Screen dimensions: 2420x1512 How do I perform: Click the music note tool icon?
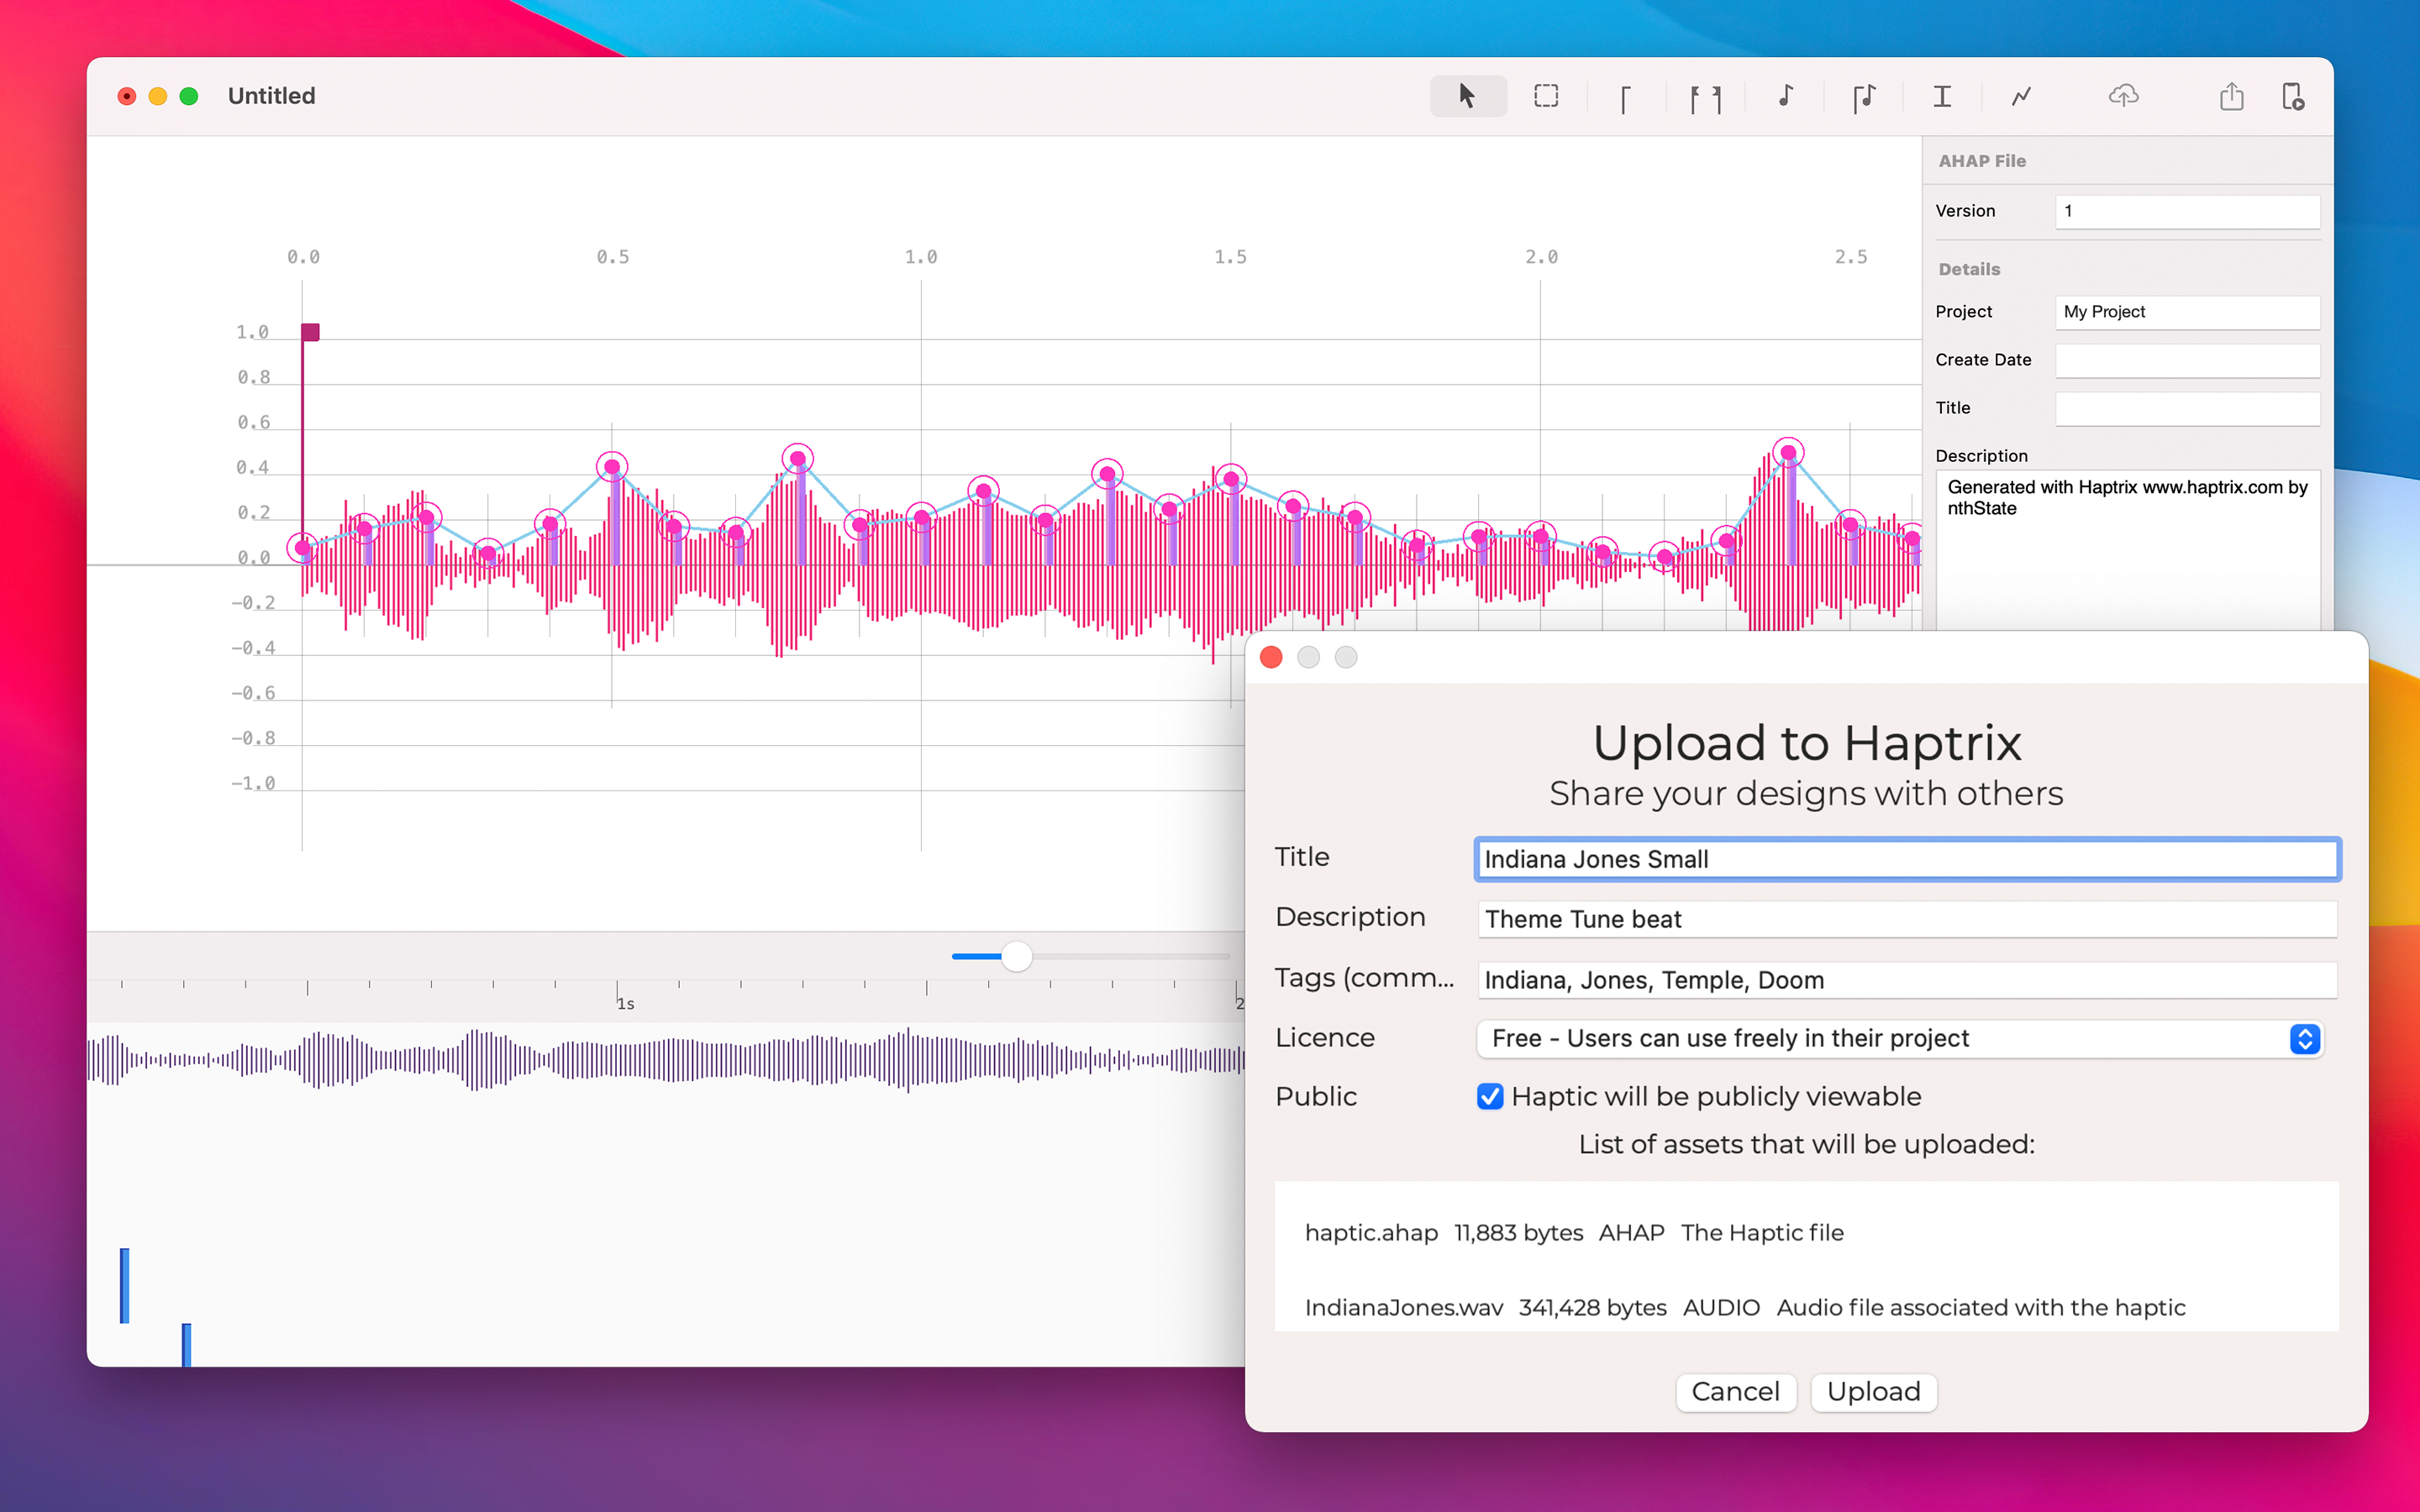click(x=1785, y=96)
